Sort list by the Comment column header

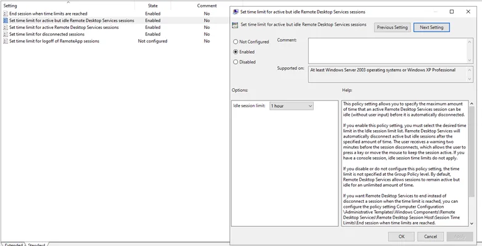207,6
